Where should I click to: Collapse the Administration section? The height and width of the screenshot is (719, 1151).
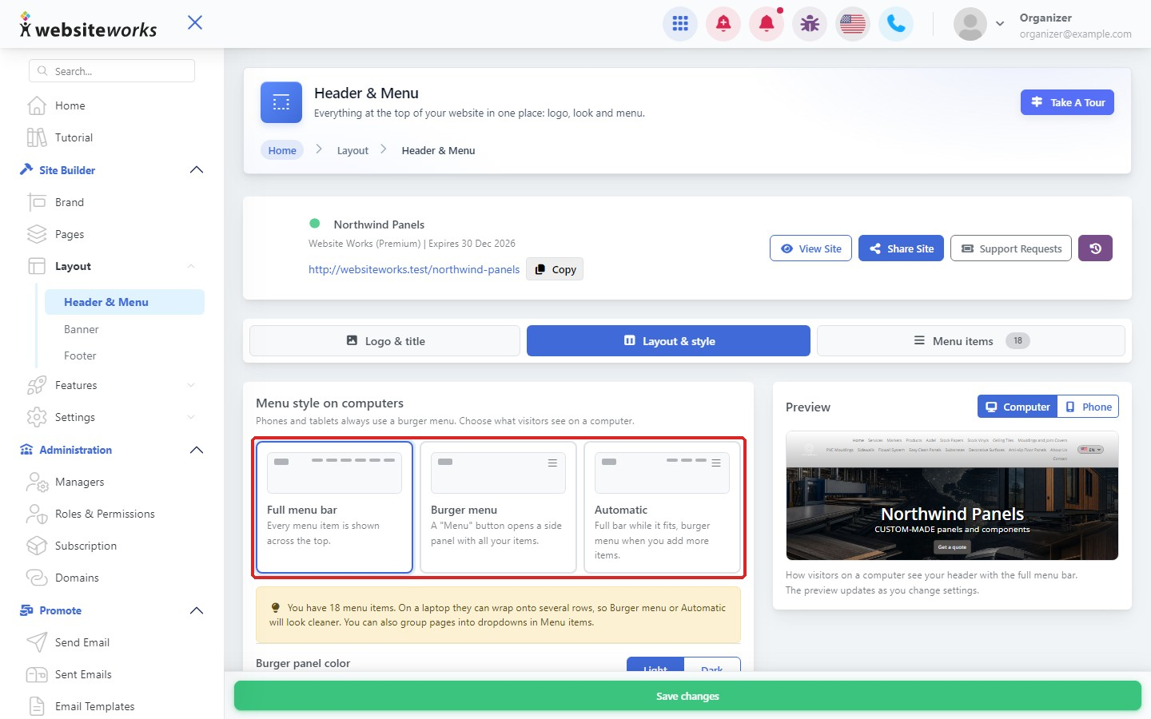(197, 450)
